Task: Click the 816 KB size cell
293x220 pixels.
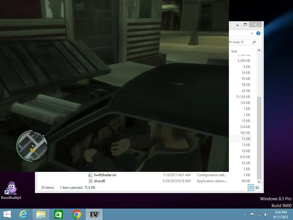Action: point(245,157)
